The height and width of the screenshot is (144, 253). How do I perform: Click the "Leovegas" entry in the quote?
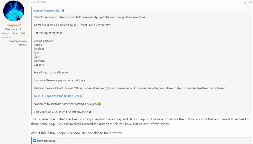[x=40, y=61]
